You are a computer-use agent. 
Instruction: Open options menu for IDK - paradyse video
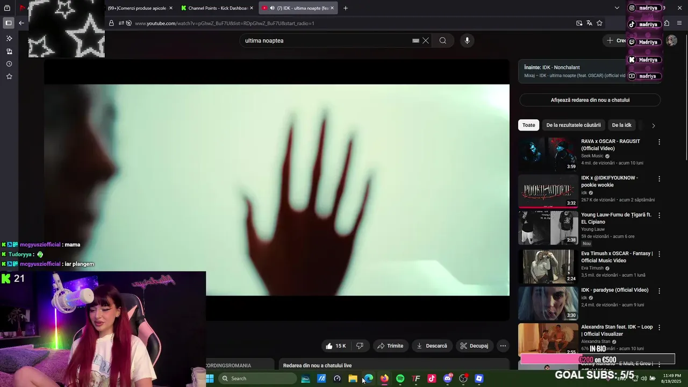659,290
